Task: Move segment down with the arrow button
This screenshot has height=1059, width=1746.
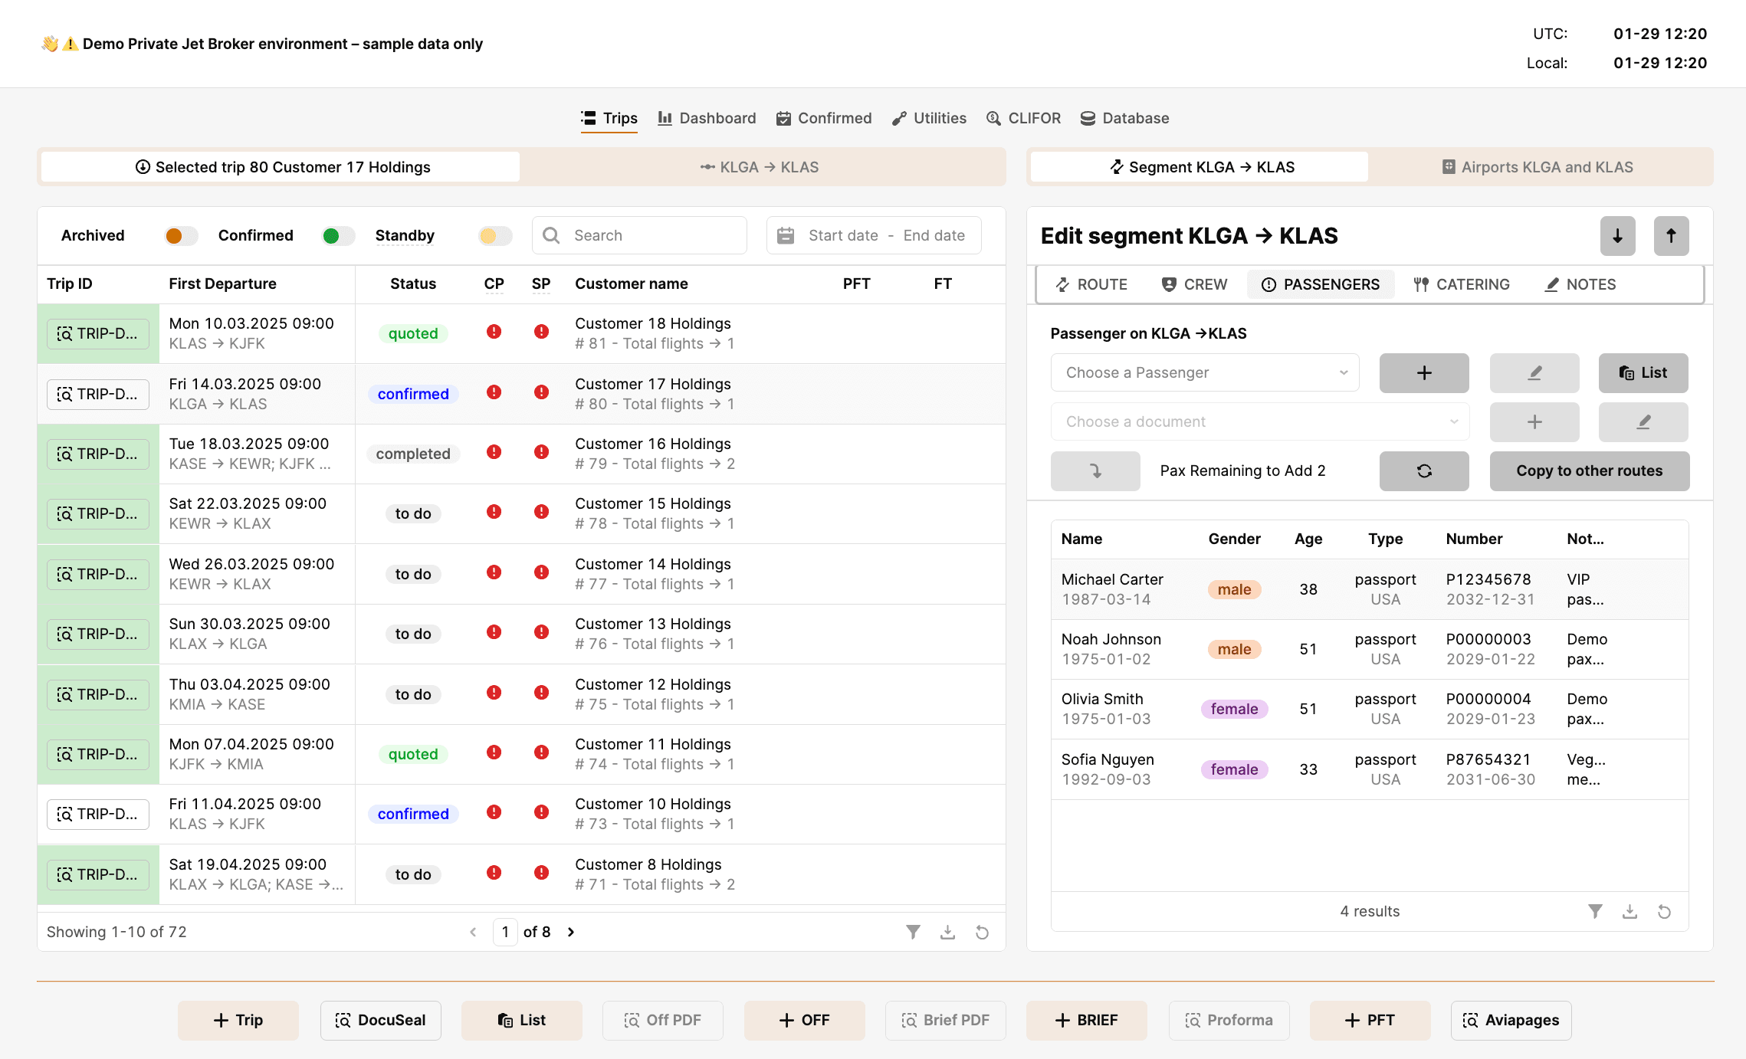Action: [1617, 236]
